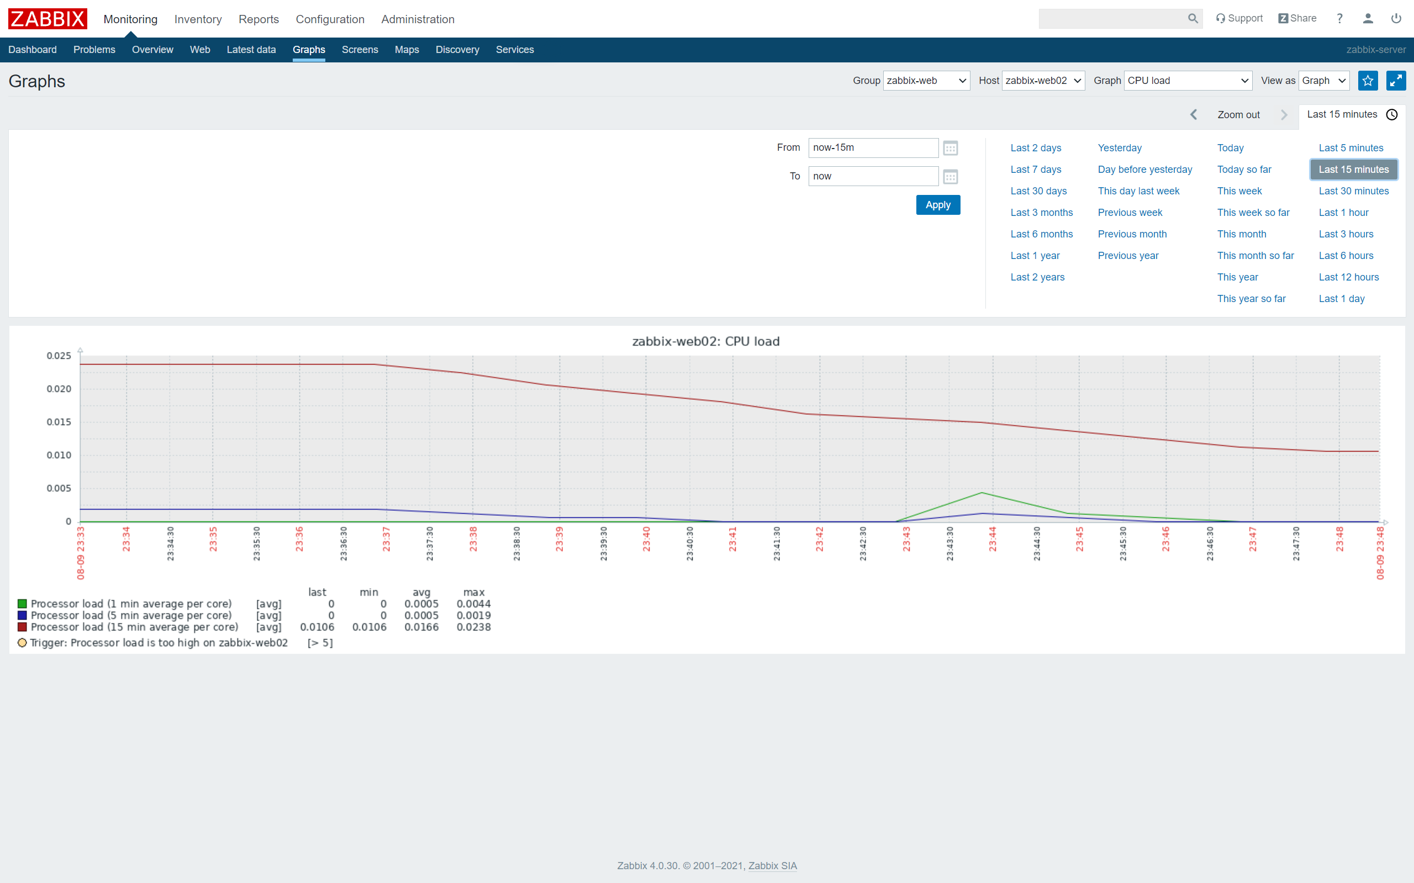Shift time range forward arrow
The height and width of the screenshot is (883, 1414).
pos(1284,115)
